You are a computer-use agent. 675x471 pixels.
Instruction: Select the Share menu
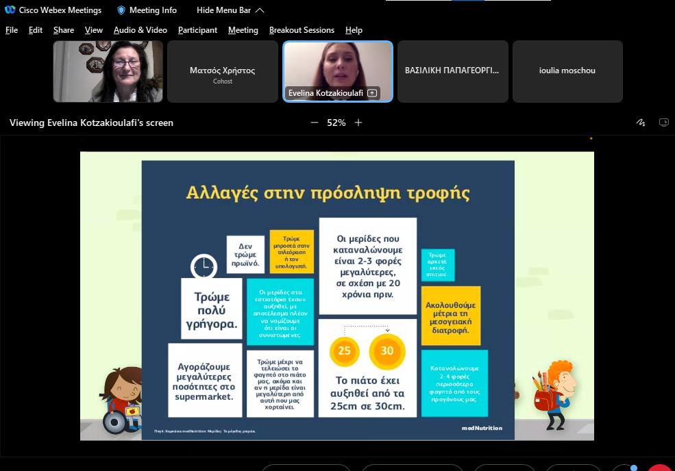tap(64, 30)
